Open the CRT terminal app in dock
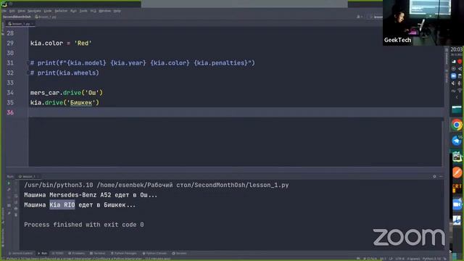The image size is (464, 261). pyautogui.click(x=457, y=188)
